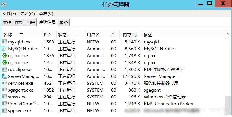
Task: Select the services.exe process name
Action: pos(21,83)
